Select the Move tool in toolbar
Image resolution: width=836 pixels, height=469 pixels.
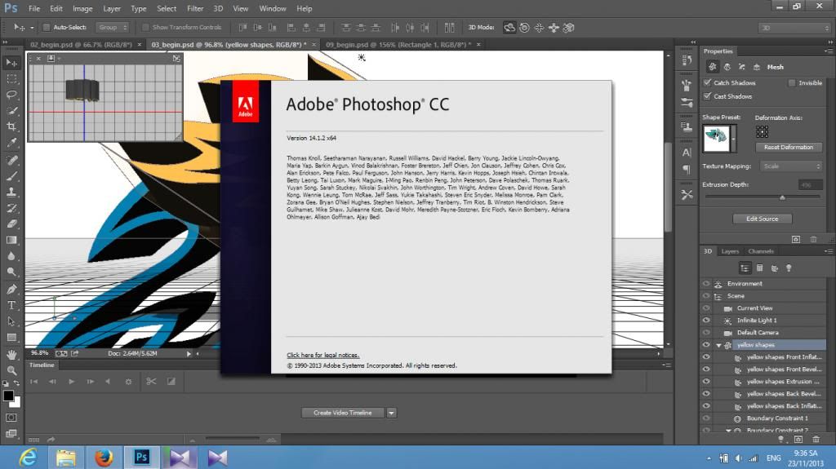coord(11,63)
